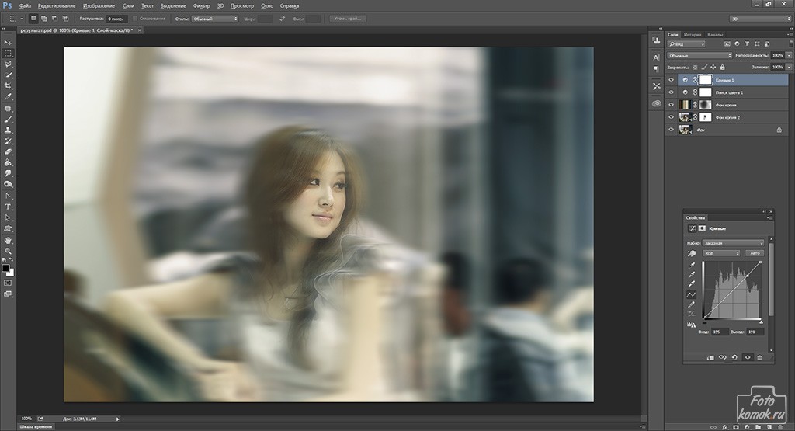Viewport: 795px width, 431px height.
Task: Toggle adjustment visibility eye in Properties
Action: click(x=748, y=357)
